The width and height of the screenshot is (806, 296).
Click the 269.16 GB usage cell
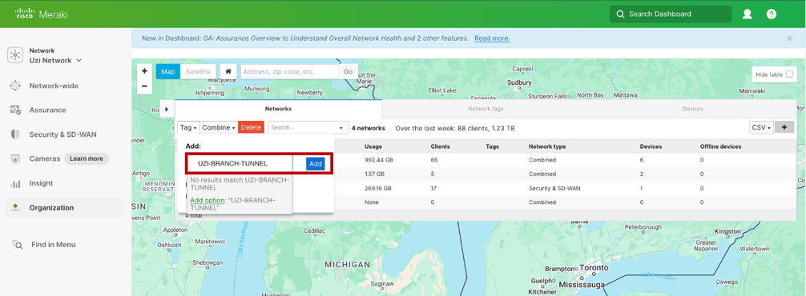coord(378,188)
